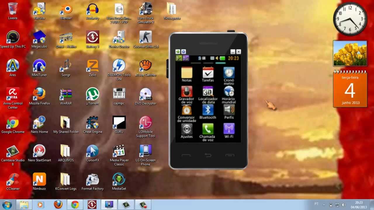Image resolution: width=374 pixels, height=210 pixels.
Task: Tap the phone status bar clock 20:23
Action: click(233, 58)
